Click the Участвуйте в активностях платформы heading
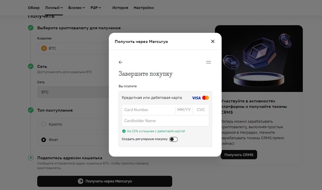 pyautogui.click(x=254, y=106)
